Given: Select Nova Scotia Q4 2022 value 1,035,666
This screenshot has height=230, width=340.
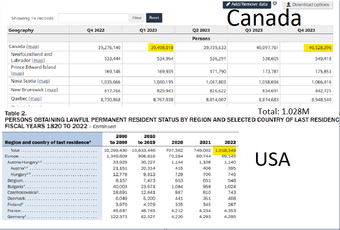Looking at the screenshot, I should pyautogui.click(x=110, y=82).
